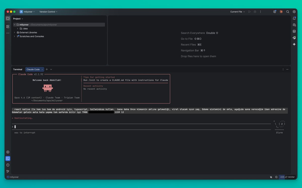Open the Services tool window icon

[8, 152]
